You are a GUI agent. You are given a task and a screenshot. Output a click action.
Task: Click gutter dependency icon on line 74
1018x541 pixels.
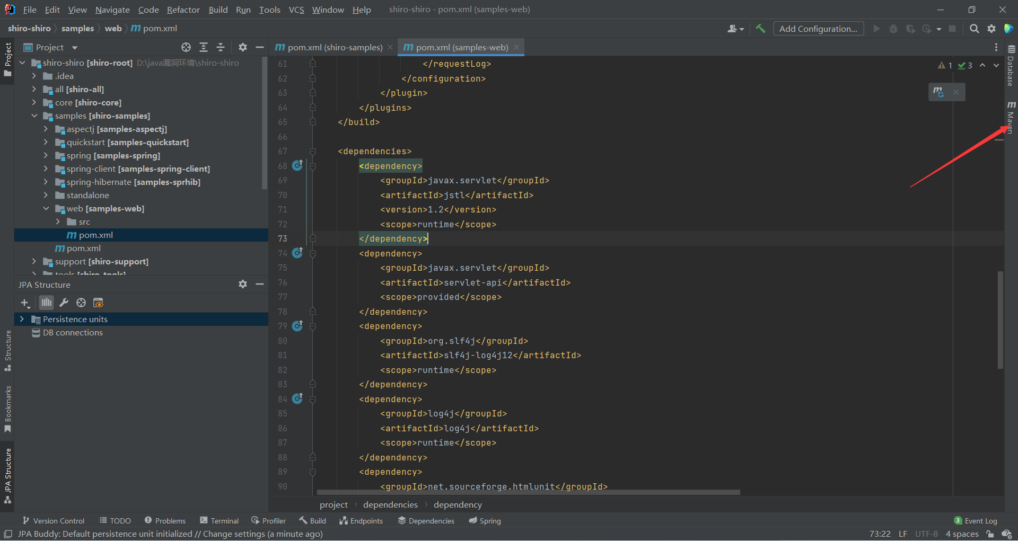click(x=297, y=253)
